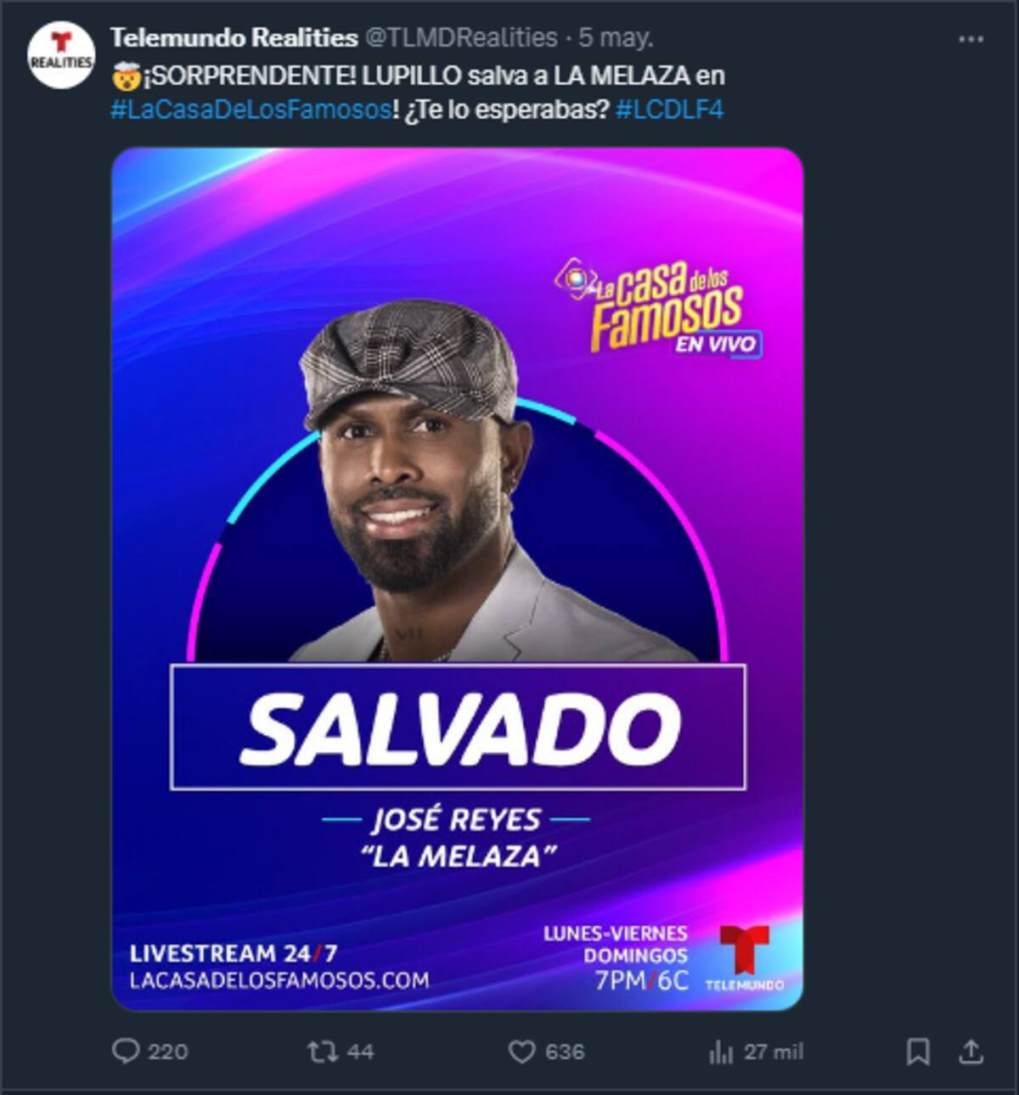Open the #LCDLF4 hashtag link
The image size is (1019, 1095).
(669, 109)
